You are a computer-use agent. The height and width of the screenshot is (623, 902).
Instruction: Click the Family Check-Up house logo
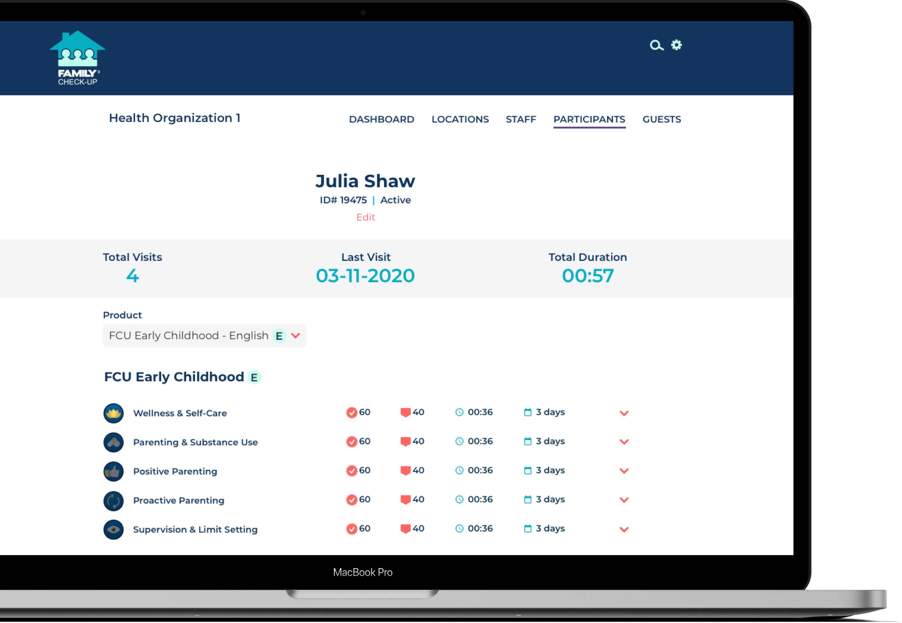78,58
